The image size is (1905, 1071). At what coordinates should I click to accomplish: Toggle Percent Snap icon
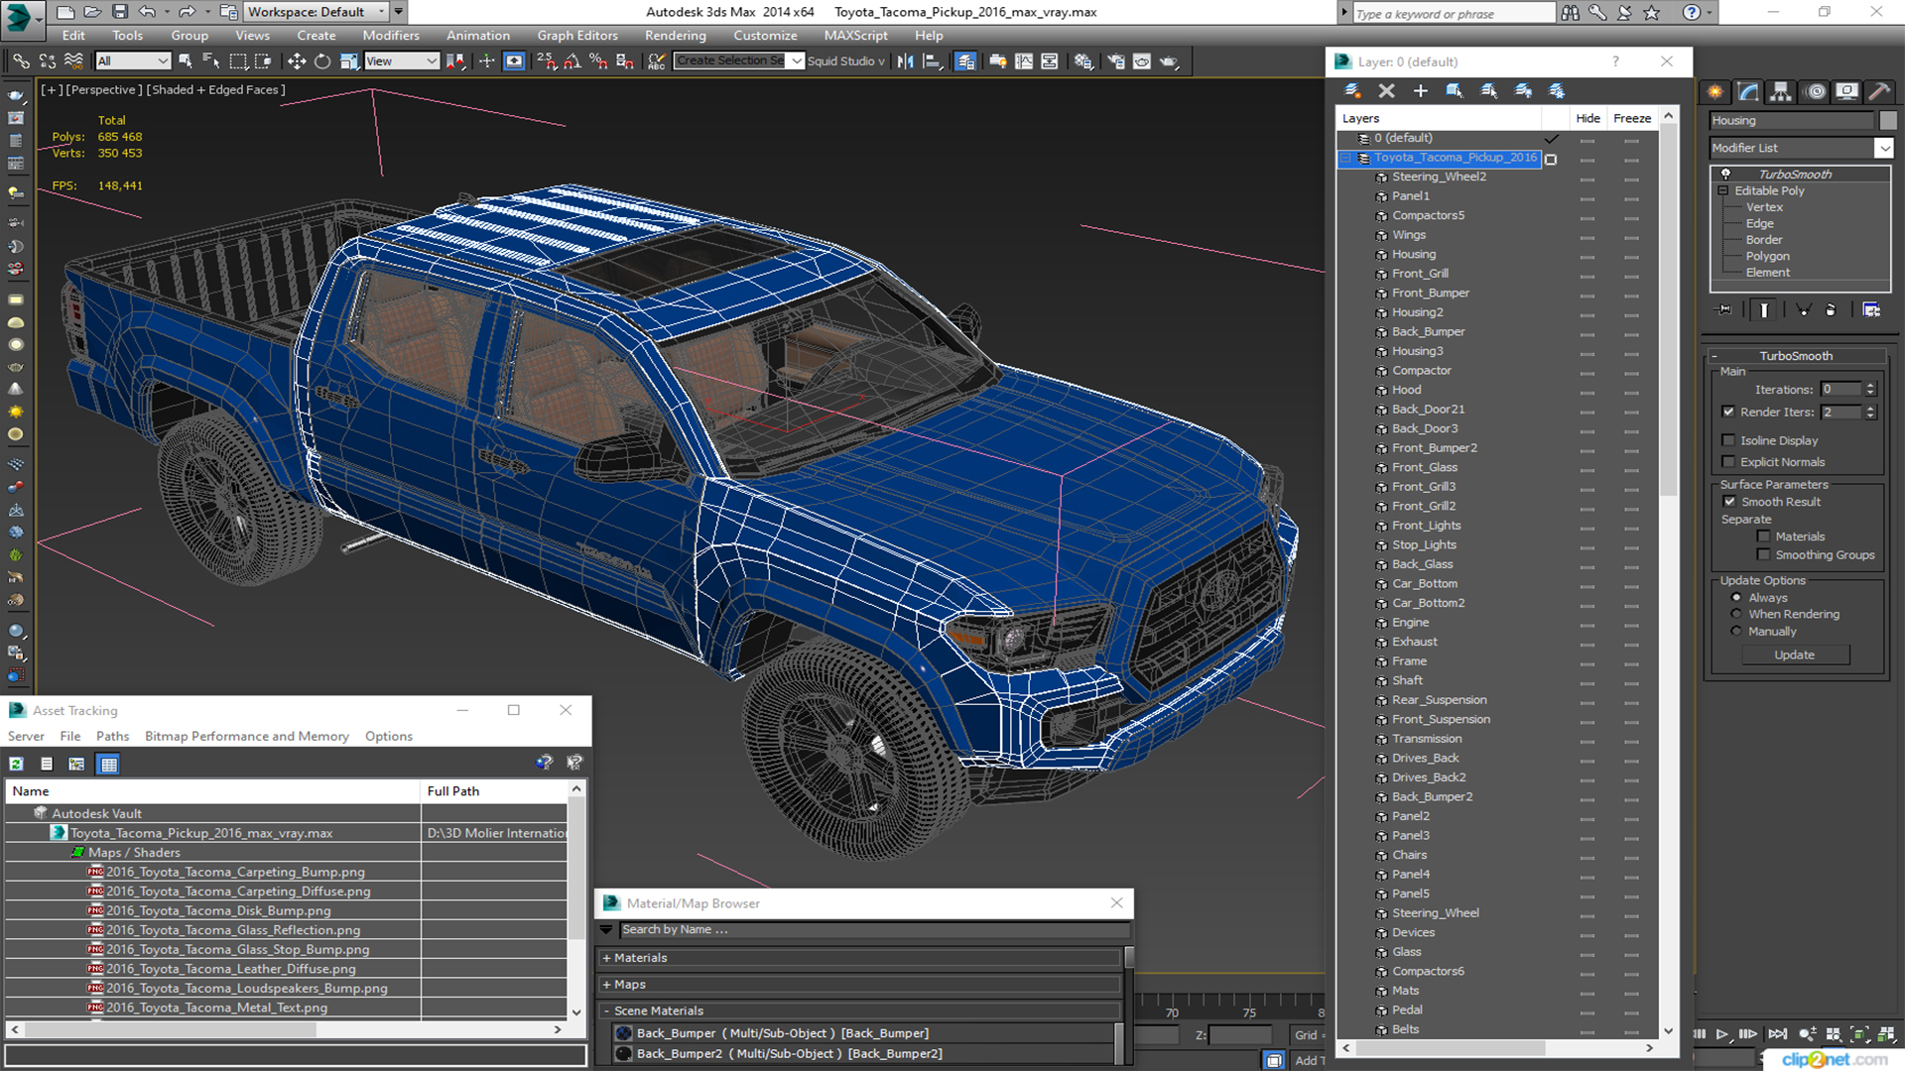point(598,61)
